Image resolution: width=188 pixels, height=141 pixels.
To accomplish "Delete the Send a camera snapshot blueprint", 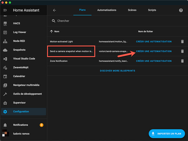I will (182, 51).
